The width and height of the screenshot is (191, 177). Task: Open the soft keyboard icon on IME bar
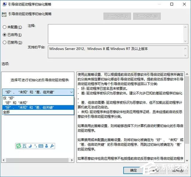tap(41, 146)
